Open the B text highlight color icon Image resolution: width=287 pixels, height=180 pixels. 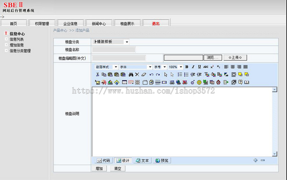click(x=219, y=75)
